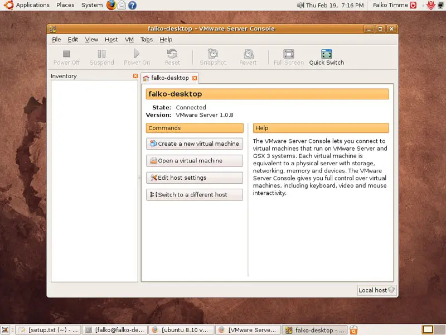
Task: Maximize the VMware Server Console window
Action: (x=380, y=29)
